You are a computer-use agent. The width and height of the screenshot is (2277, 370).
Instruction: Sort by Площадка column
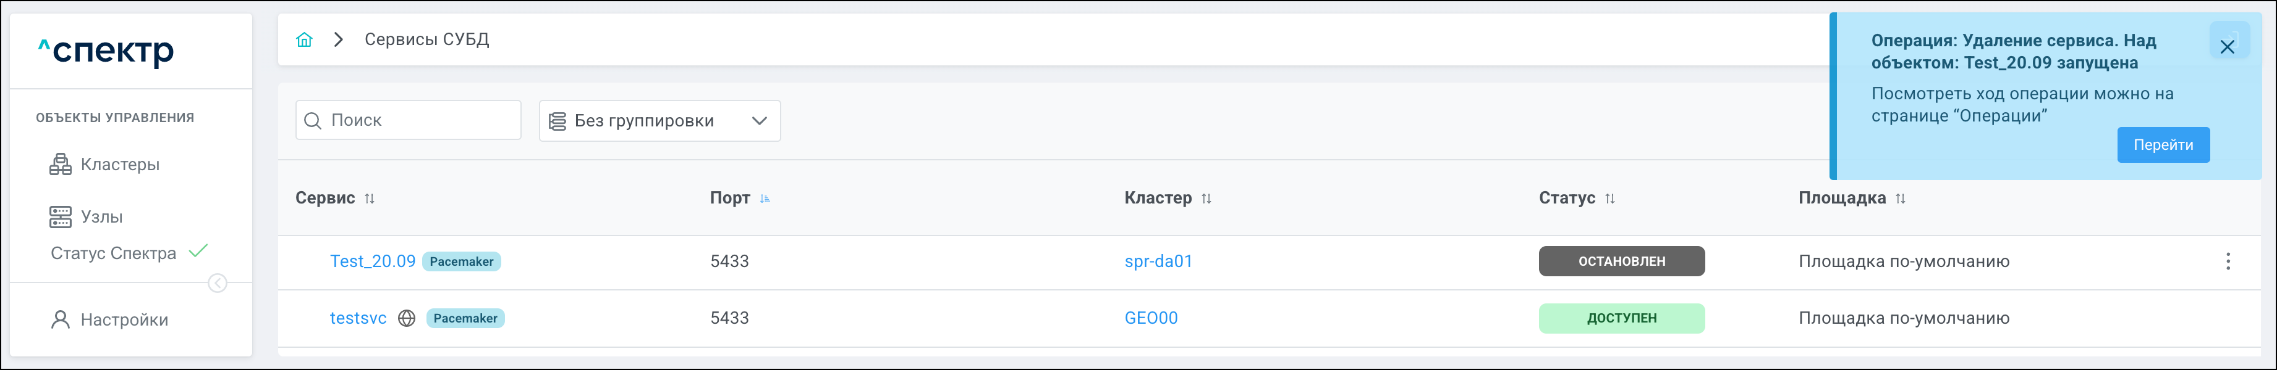pyautogui.click(x=1901, y=198)
